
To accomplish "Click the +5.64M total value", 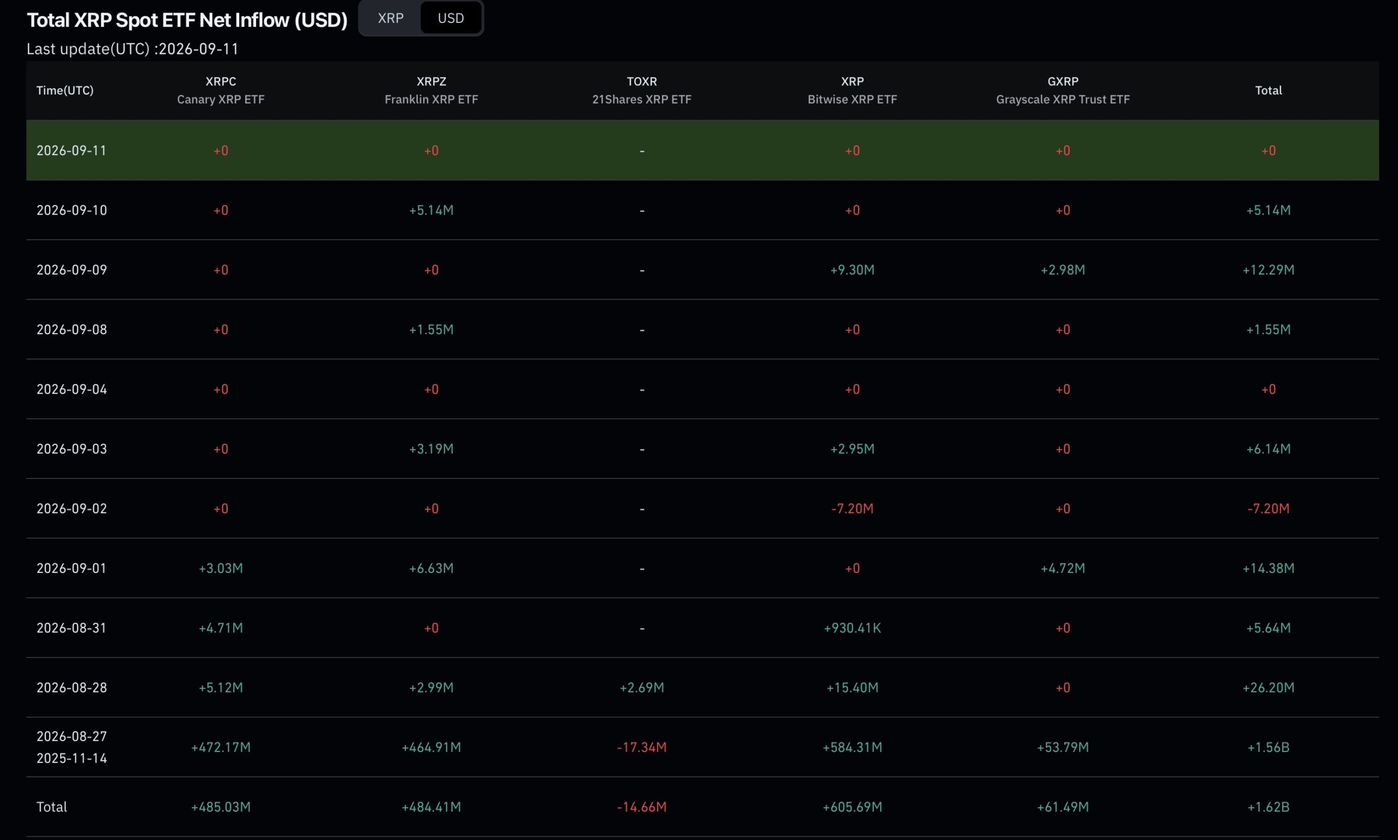I will (x=1269, y=628).
